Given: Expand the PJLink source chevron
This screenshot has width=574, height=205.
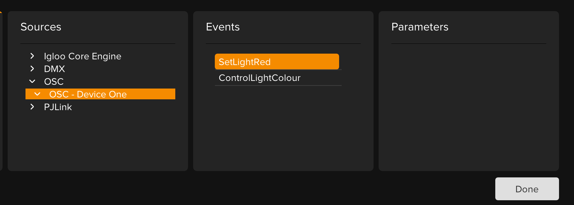Looking at the screenshot, I should (32, 107).
